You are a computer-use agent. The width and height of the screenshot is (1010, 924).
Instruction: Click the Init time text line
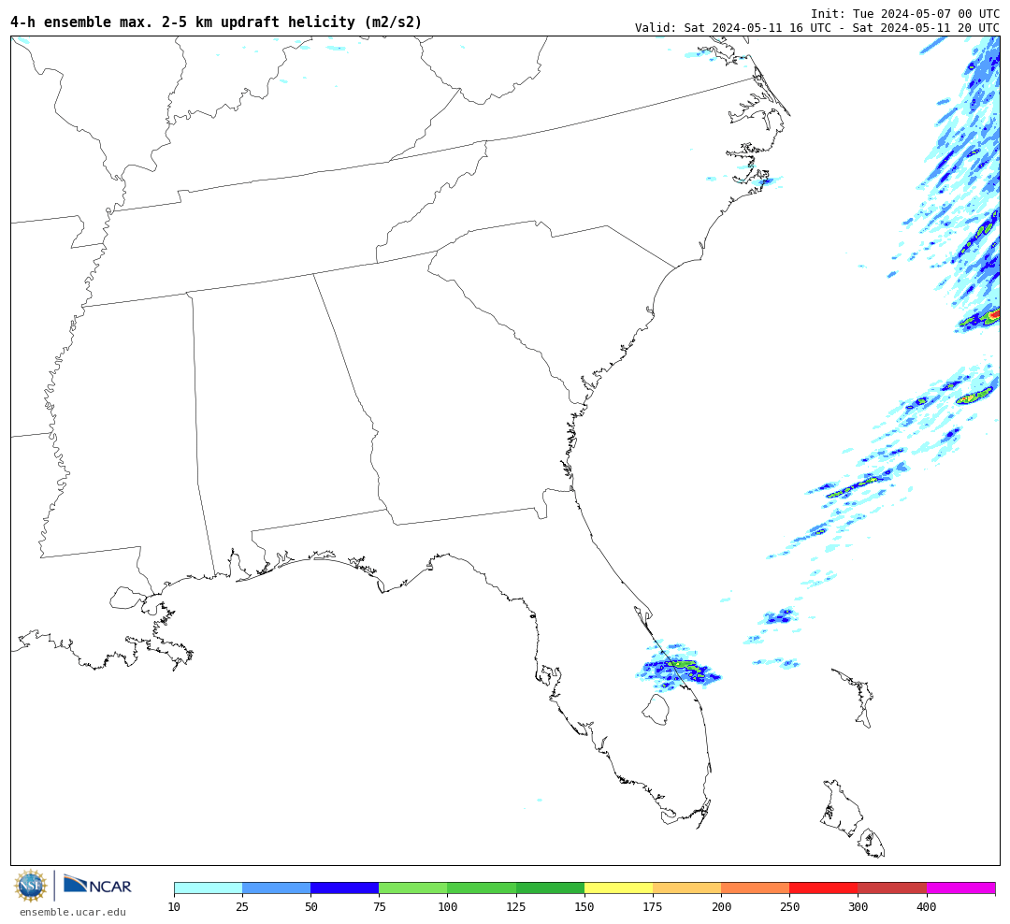pos(905,13)
